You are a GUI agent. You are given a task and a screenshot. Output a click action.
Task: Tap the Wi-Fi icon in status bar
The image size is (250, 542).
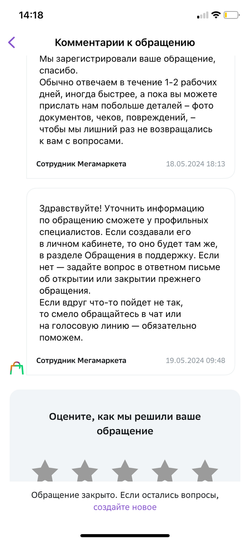(216, 15)
